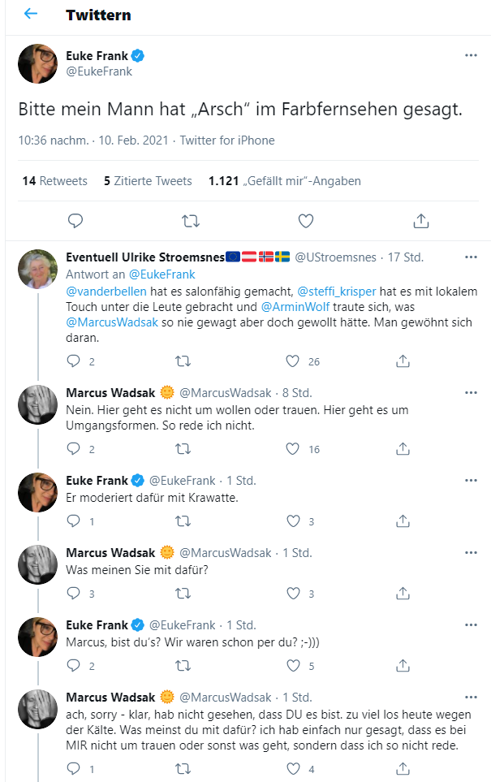Reply to Ulrike Stroemsnes' tweet
The width and height of the screenshot is (491, 782).
[74, 361]
